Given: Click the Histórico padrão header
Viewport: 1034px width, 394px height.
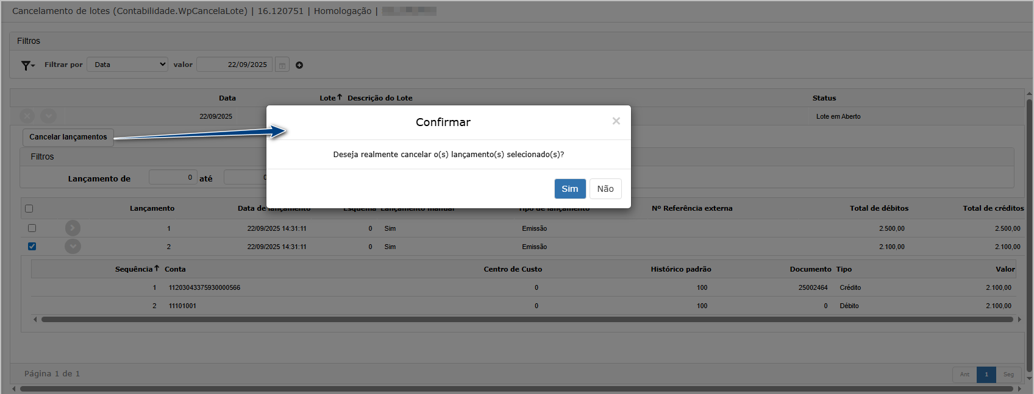Looking at the screenshot, I should tap(681, 269).
